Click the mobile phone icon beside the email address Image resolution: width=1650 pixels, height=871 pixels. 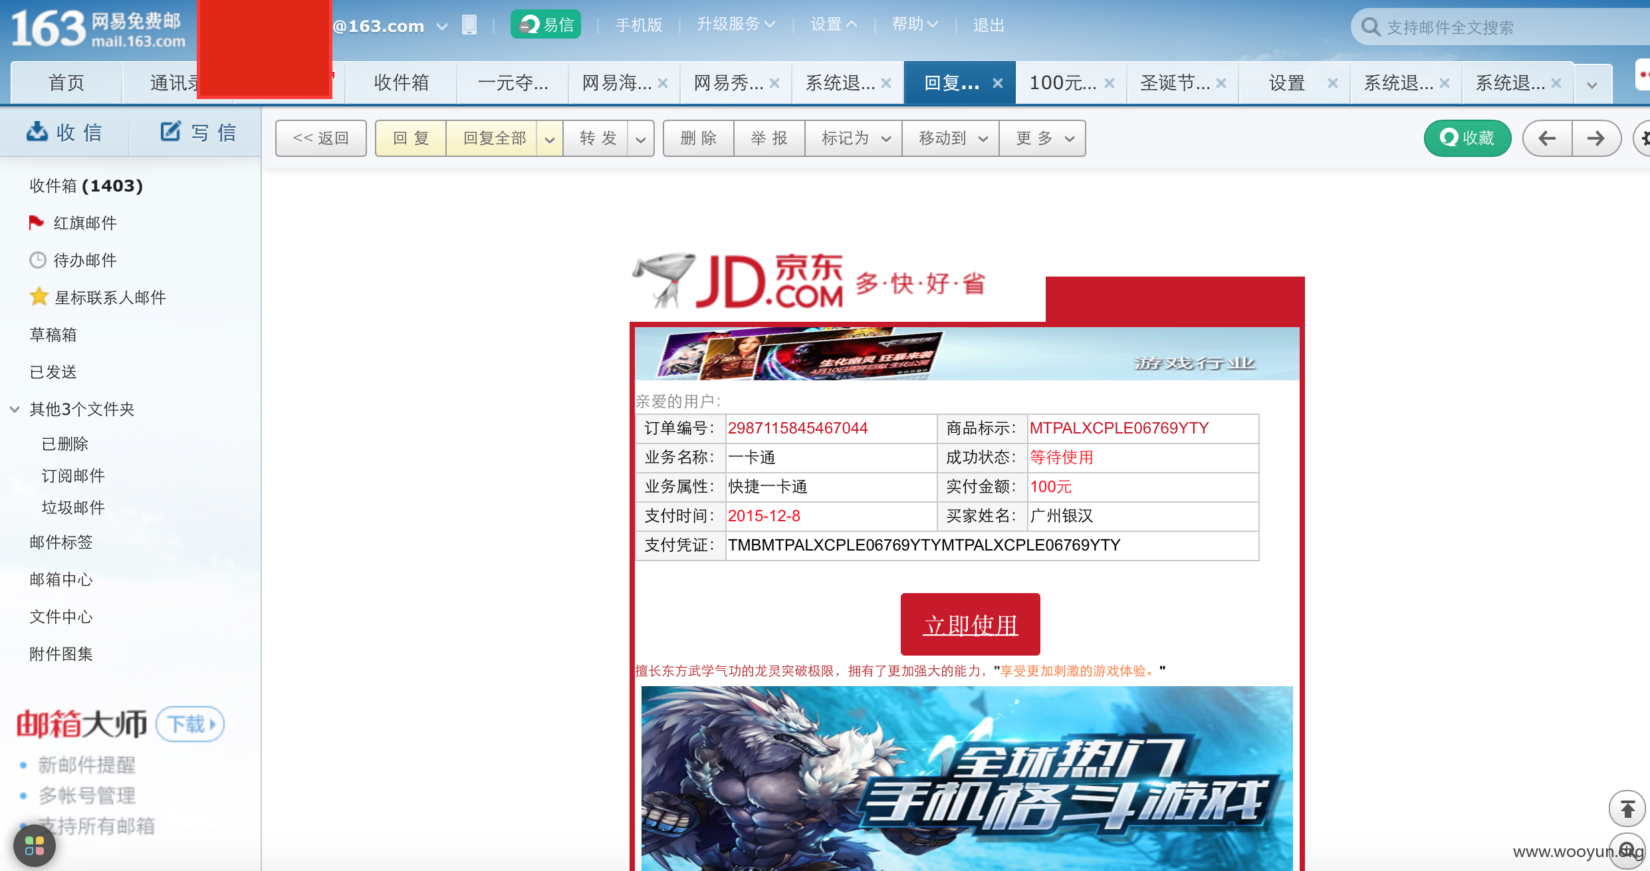(469, 25)
